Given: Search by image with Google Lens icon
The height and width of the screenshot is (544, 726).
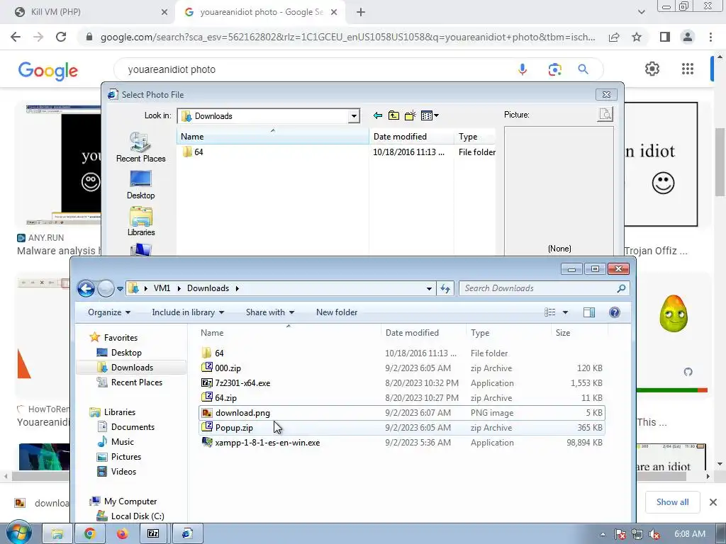Looking at the screenshot, I should tap(554, 69).
